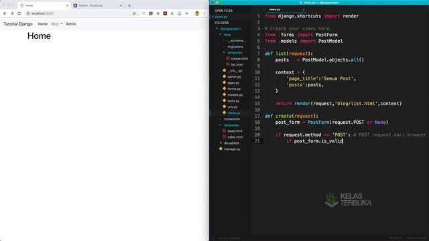The width and height of the screenshot is (429, 241).
Task: Click the red extension icon in Chrome toolbar
Action: 165,13
